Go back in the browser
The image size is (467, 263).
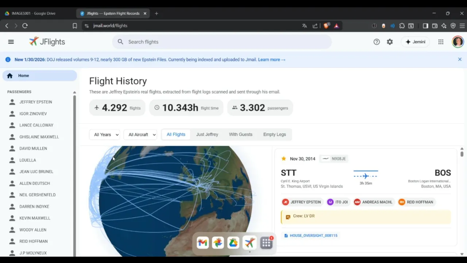coord(7,26)
